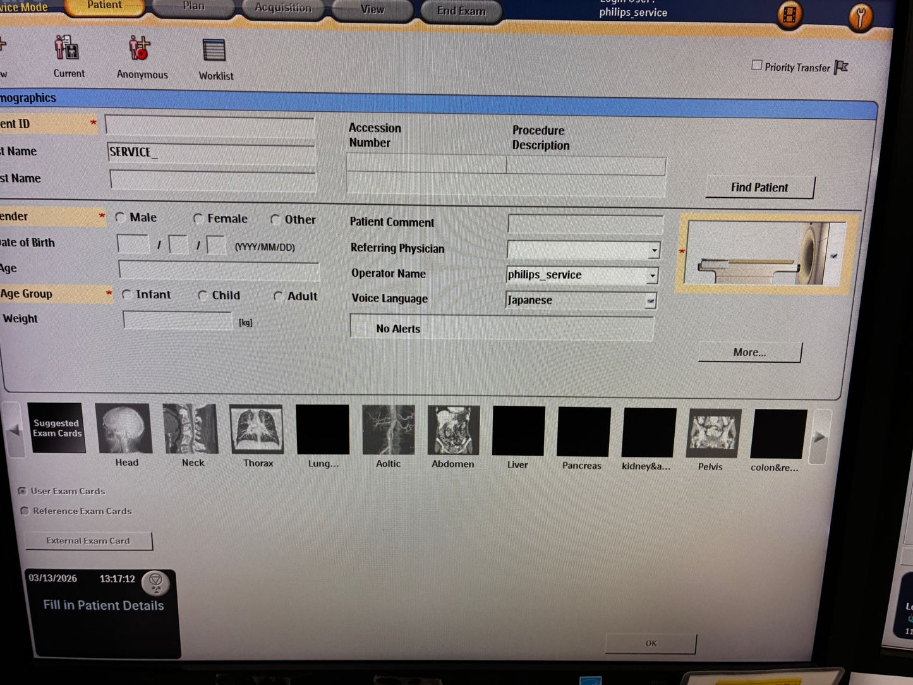Select the Abdomen exam card
The image size is (913, 685).
(454, 431)
